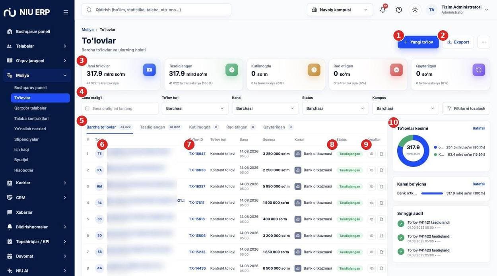Toggle the light/dark theme sun button
The width and height of the screenshot is (497, 276).
(x=415, y=10)
